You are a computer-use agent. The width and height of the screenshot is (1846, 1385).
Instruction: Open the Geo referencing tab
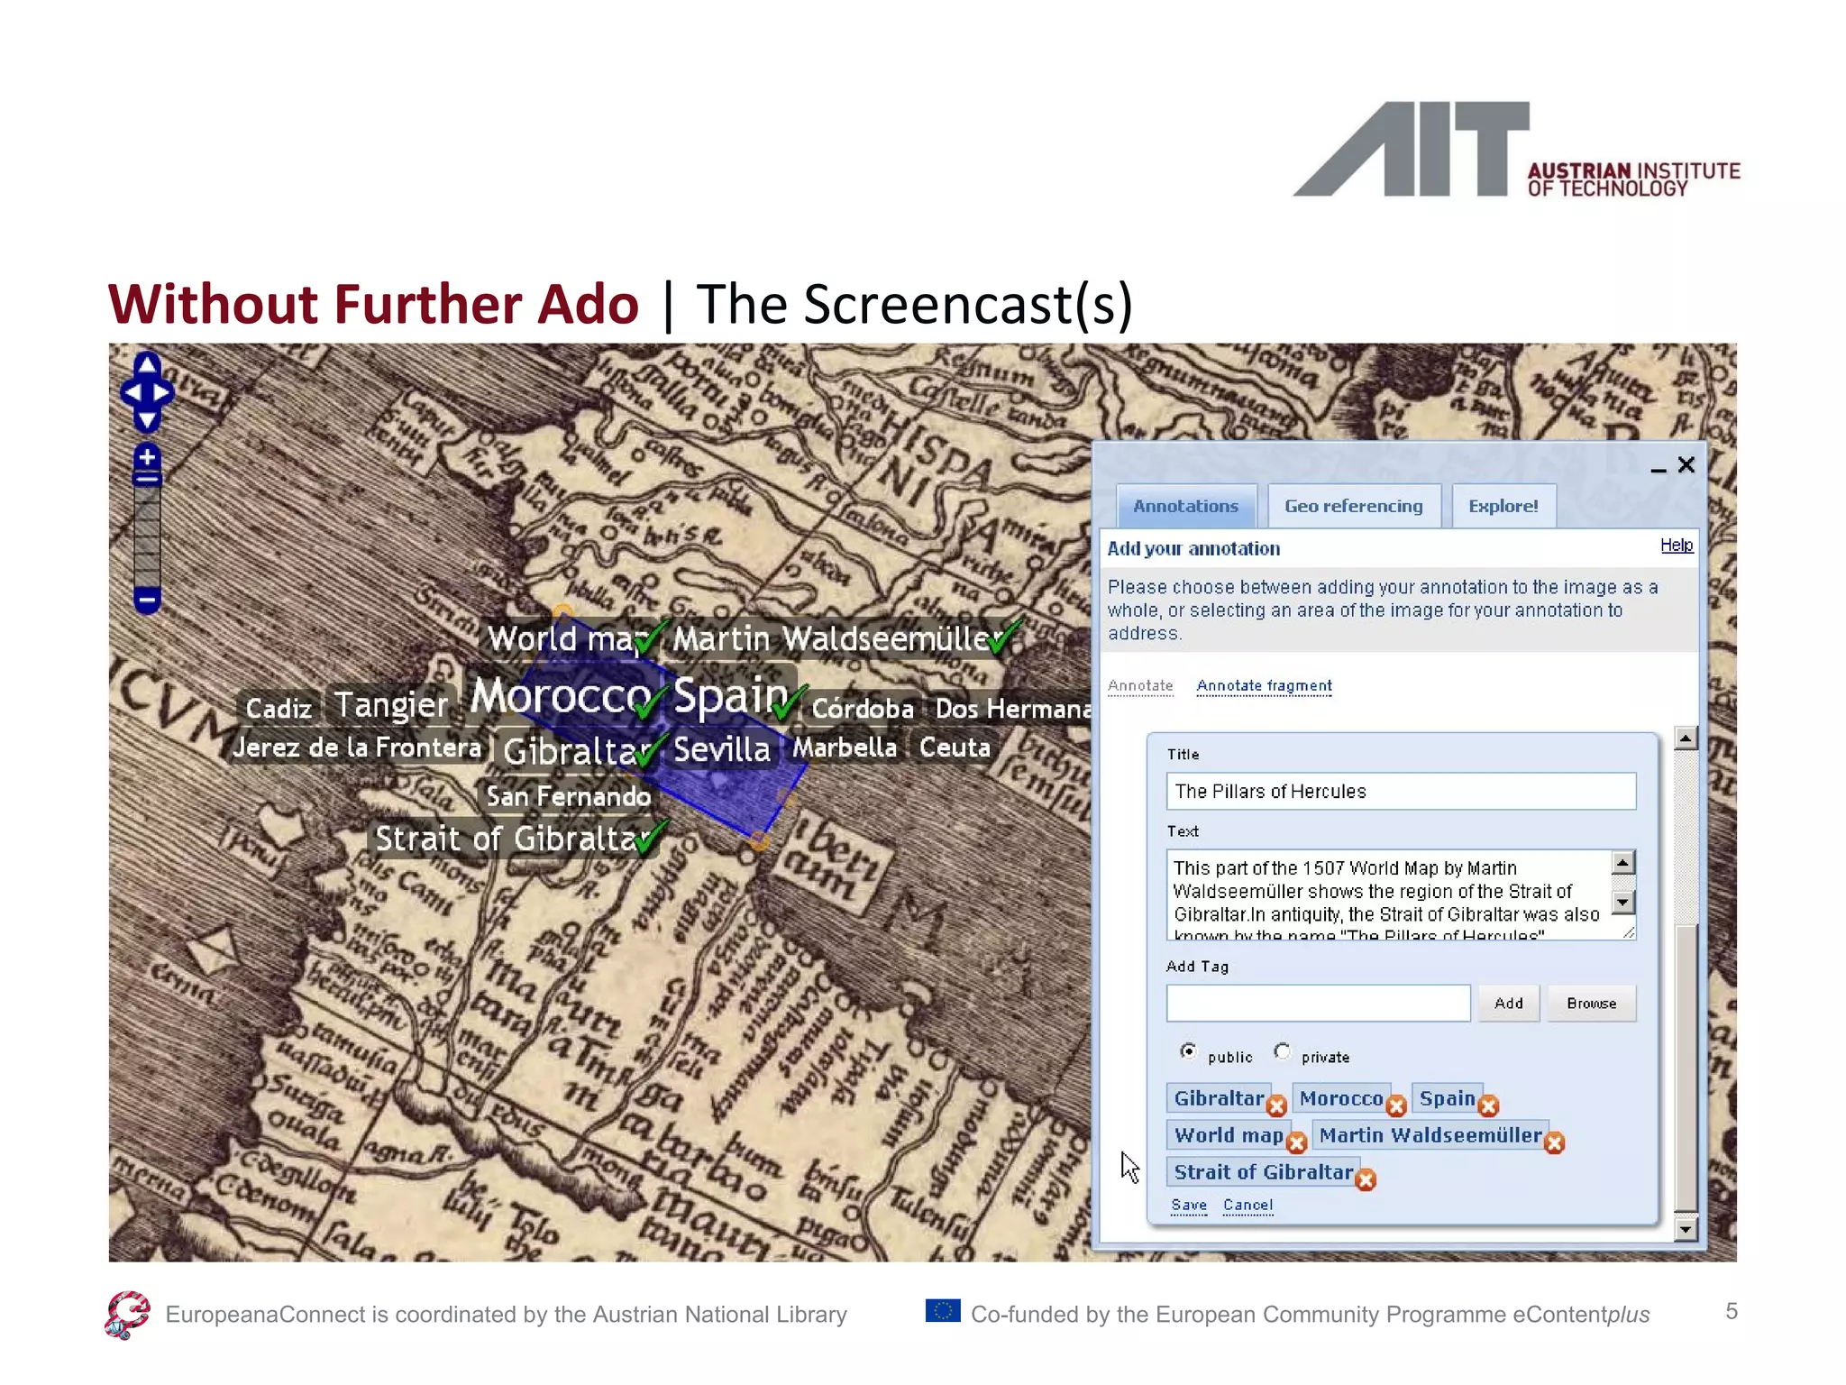click(x=1354, y=506)
